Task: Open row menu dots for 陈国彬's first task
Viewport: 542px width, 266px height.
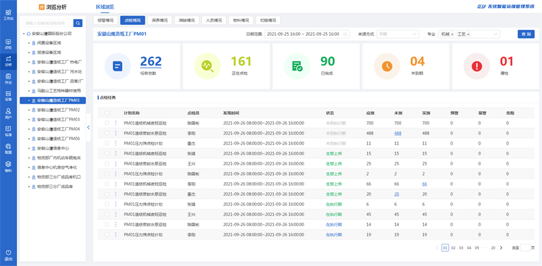Action: 115,123
